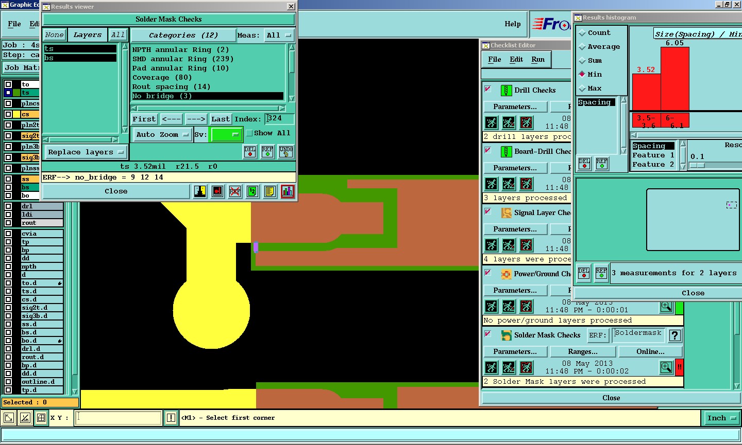
Task: Open the results histogram icon beside Close
Action: tap(288, 191)
